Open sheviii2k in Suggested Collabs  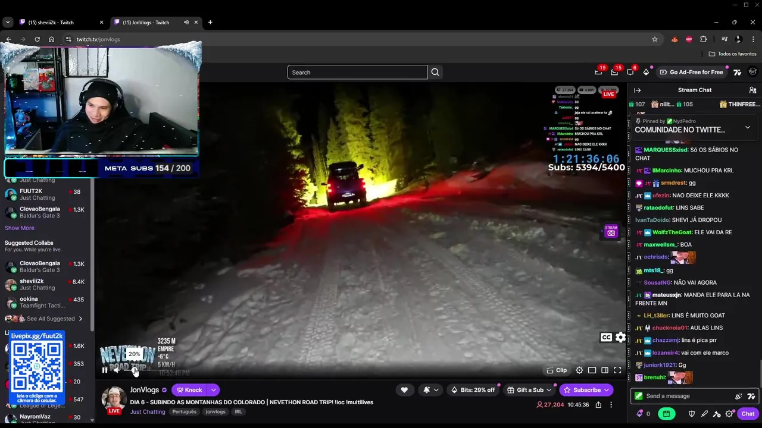click(45, 284)
